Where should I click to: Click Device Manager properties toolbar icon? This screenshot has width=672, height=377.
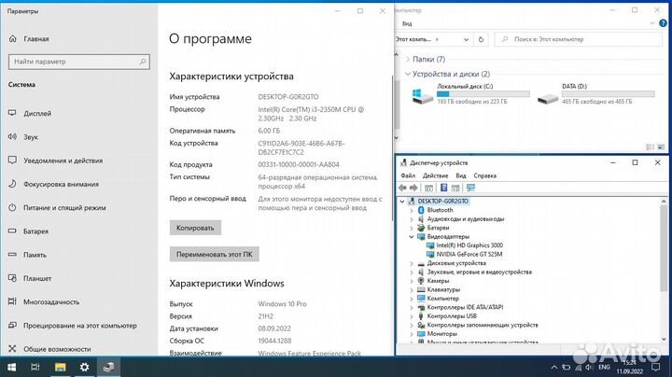pyautogui.click(x=428, y=188)
